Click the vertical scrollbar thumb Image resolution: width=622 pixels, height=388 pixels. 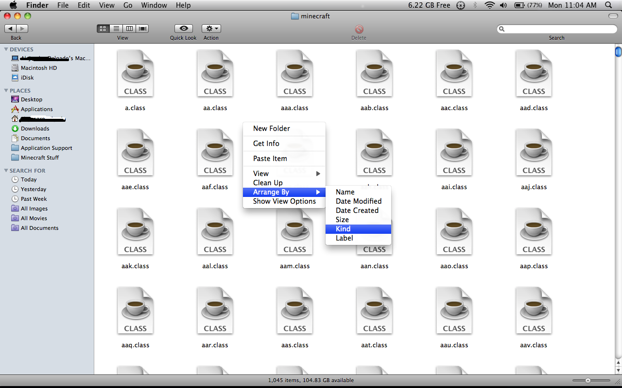tap(618, 51)
